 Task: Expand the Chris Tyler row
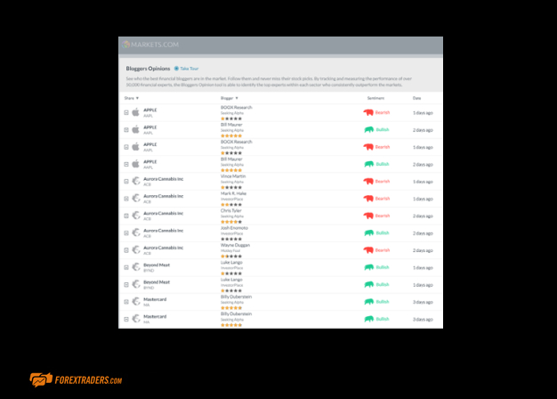[x=126, y=216]
